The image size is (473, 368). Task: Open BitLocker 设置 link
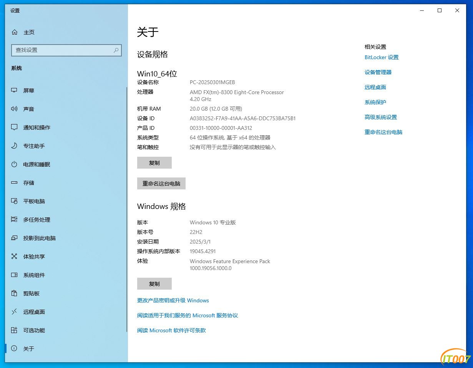pyautogui.click(x=382, y=57)
